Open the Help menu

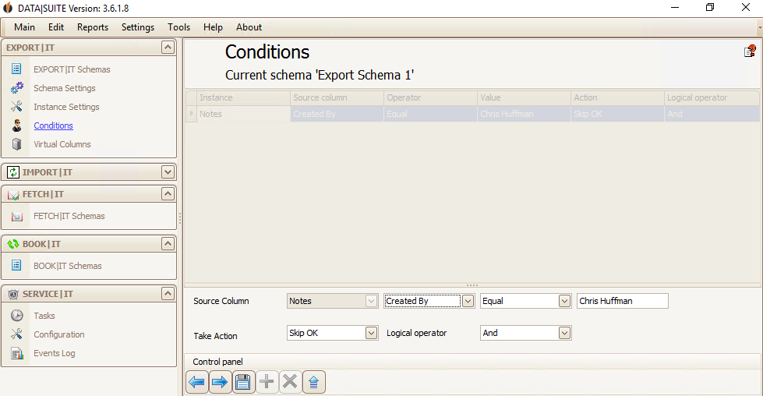(213, 27)
